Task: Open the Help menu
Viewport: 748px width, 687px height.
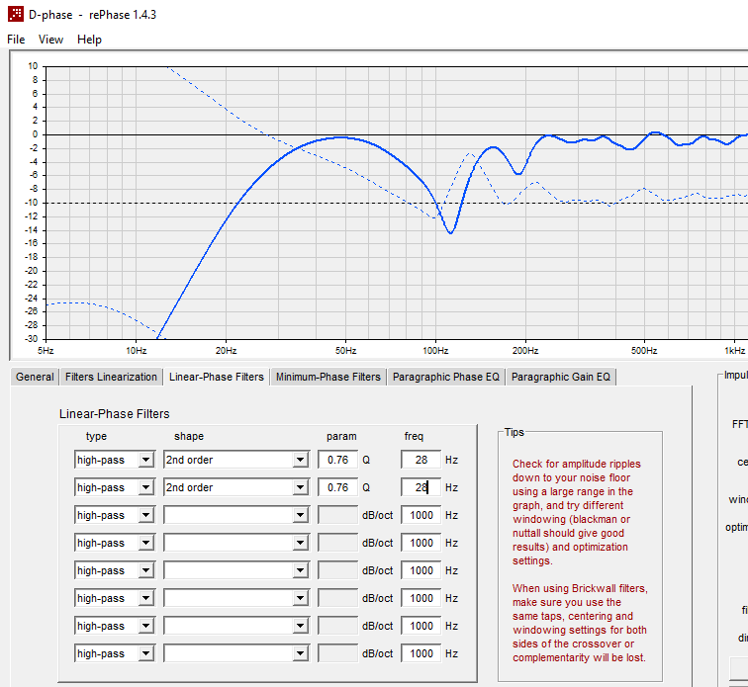Action: tap(89, 40)
